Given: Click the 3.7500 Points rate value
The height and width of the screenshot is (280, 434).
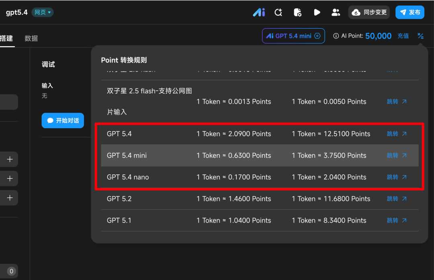Looking at the screenshot, I should pyautogui.click(x=345, y=155).
